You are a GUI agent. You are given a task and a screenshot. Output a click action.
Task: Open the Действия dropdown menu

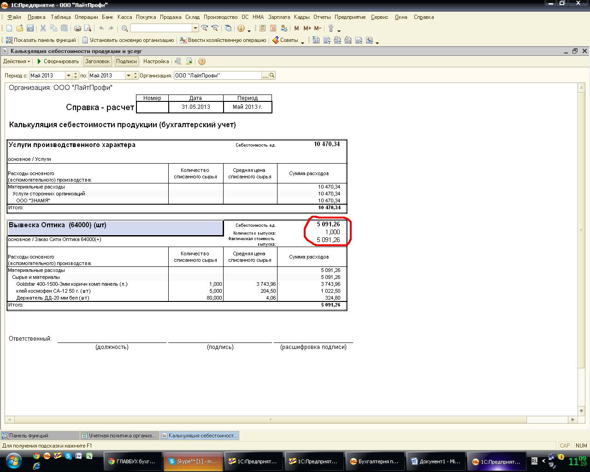(17, 61)
